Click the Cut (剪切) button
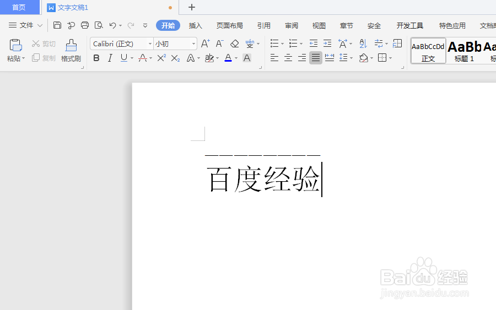 point(44,43)
